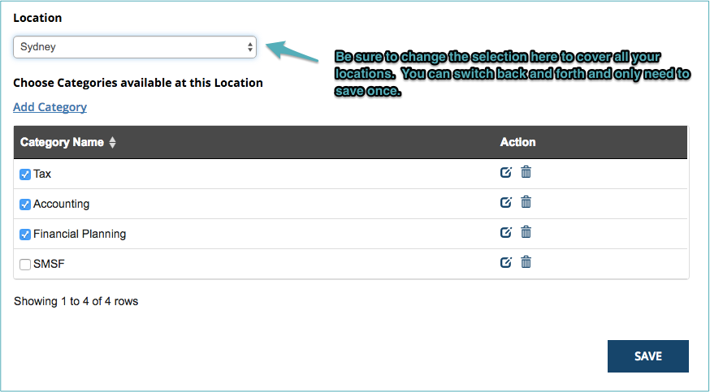Delete the SMSF category
Screen dimensions: 710x392
pos(526,262)
